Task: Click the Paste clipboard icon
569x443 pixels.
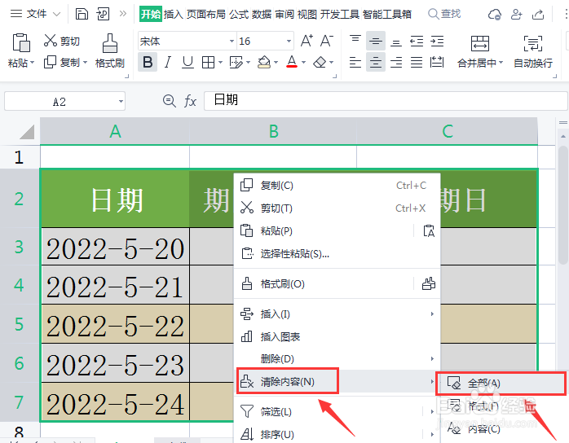Action: click(21, 43)
